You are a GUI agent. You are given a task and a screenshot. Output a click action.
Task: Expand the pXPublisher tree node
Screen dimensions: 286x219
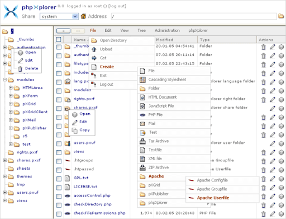pyautogui.click(x=11, y=128)
